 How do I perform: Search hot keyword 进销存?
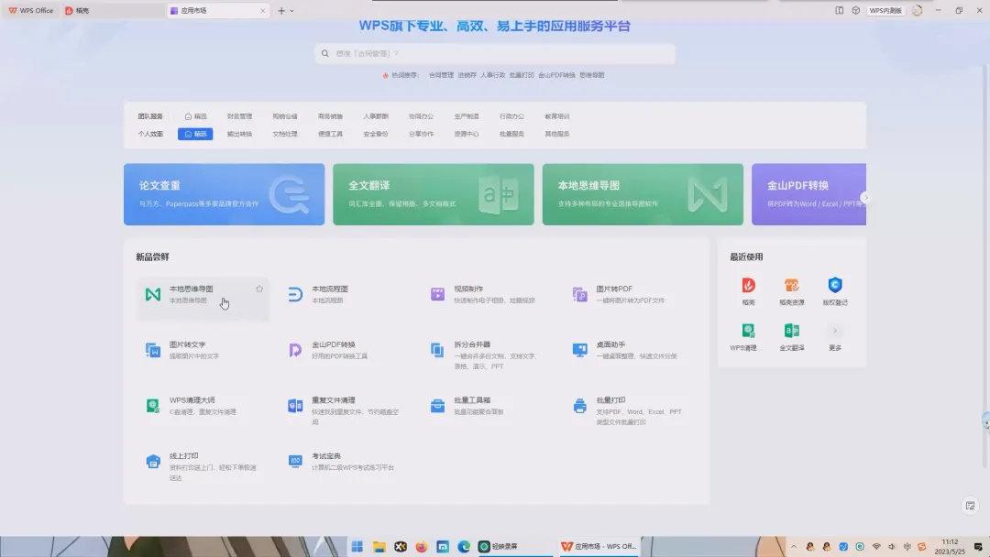(x=467, y=75)
